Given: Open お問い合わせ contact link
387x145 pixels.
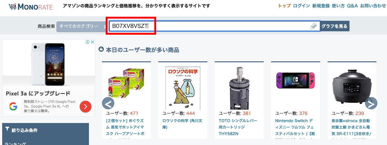Looking at the screenshot, I should (373, 6).
